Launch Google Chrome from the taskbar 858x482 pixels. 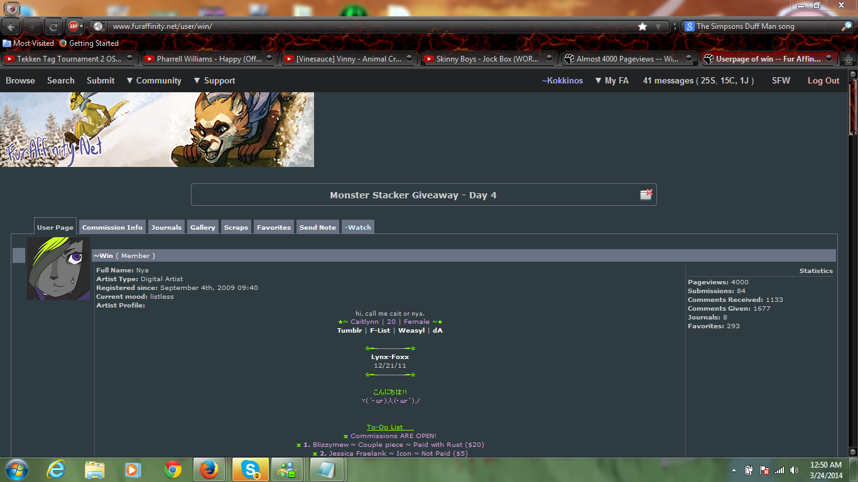(x=173, y=469)
